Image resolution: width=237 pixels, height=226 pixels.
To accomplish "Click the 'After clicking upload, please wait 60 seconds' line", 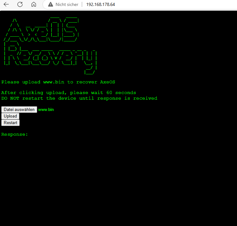I will coord(69,93).
